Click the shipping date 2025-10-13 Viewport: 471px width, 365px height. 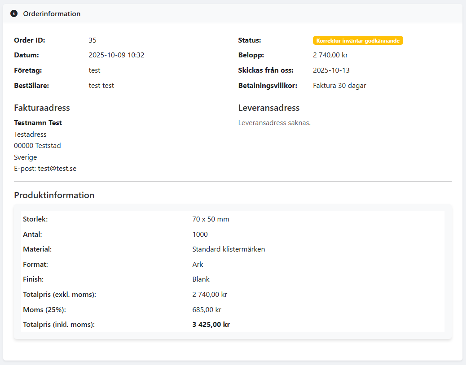(331, 70)
